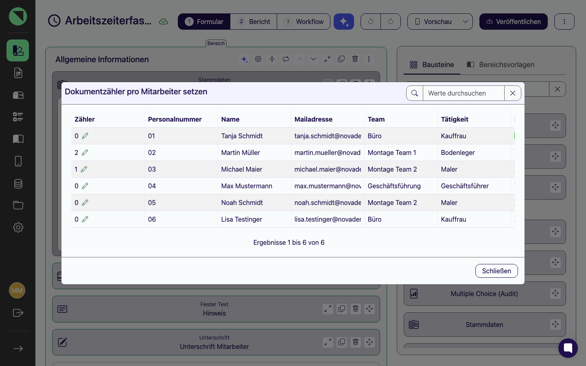
Task: Switch to the Bereichsvorlagen tab
Action: [501, 65]
